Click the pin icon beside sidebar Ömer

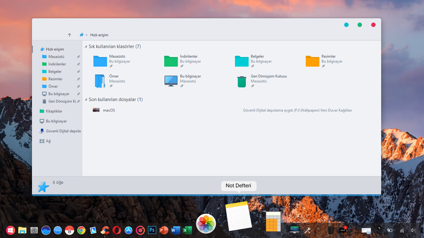tap(79, 86)
